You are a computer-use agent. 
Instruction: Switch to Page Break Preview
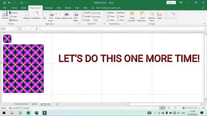coord(175,108)
